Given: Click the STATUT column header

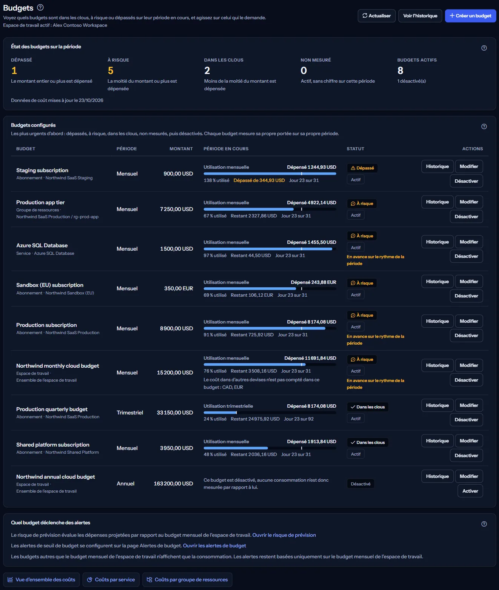Looking at the screenshot, I should click(x=355, y=149).
